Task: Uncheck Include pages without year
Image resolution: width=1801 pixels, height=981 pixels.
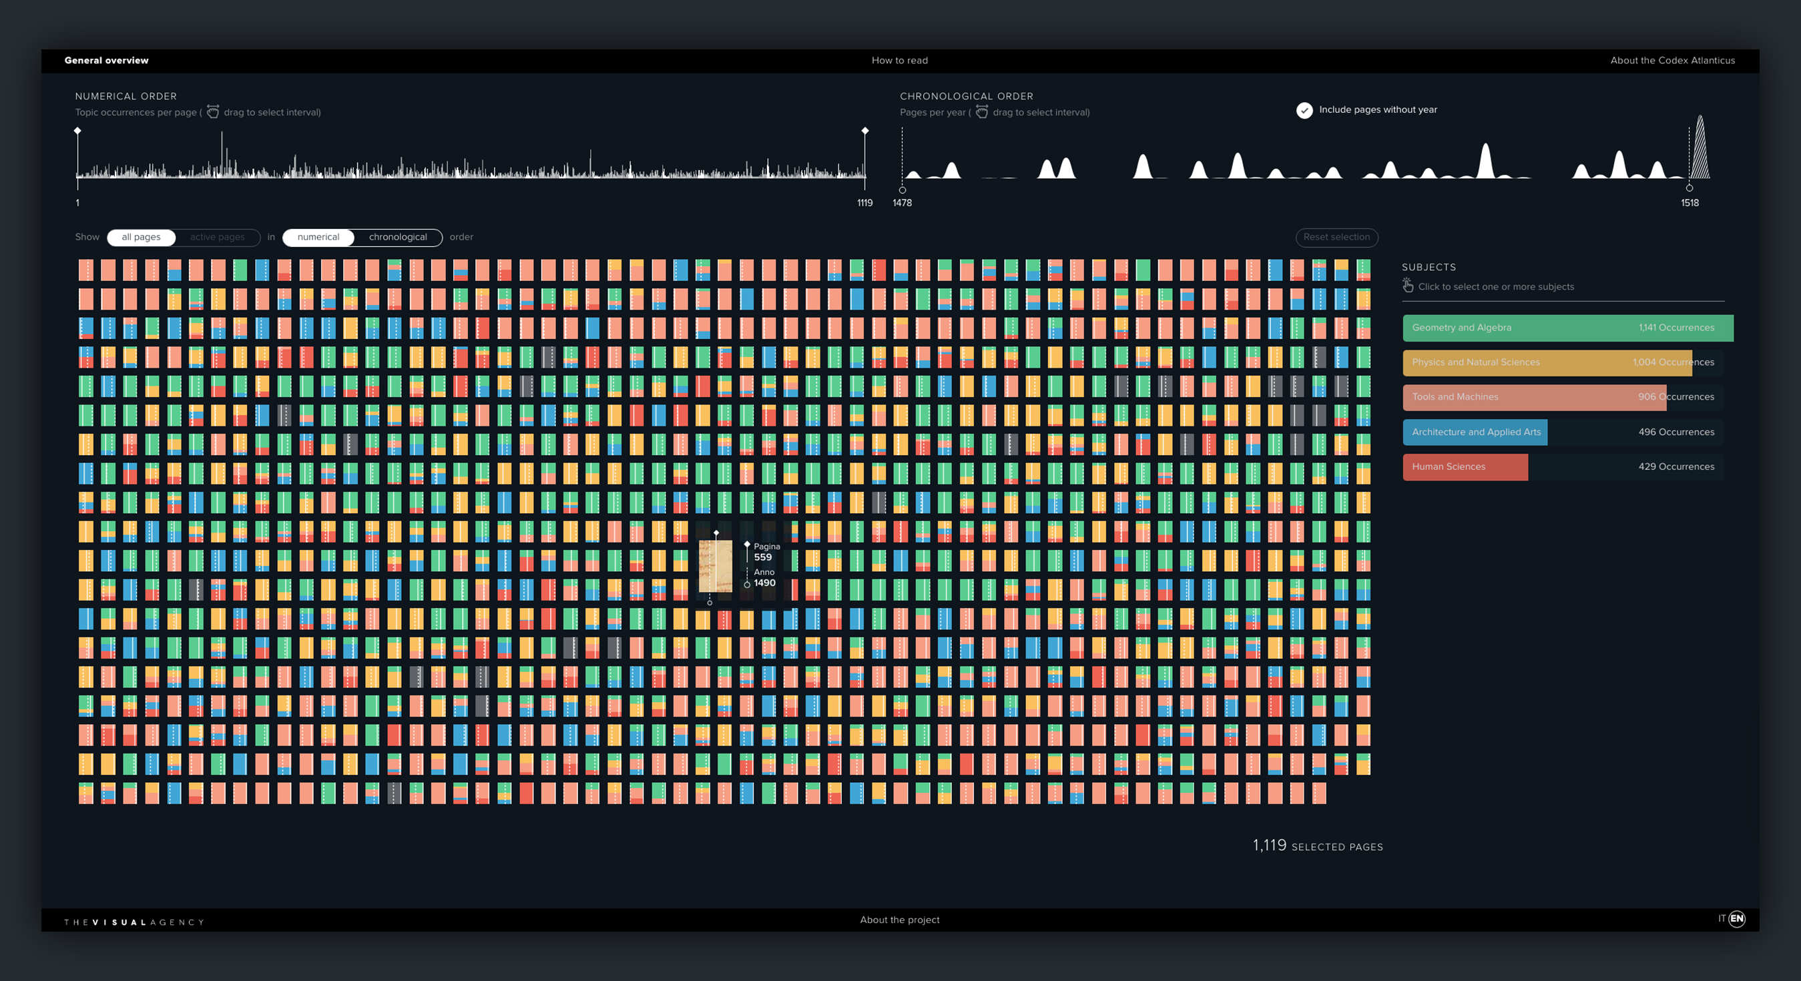Action: (x=1304, y=109)
